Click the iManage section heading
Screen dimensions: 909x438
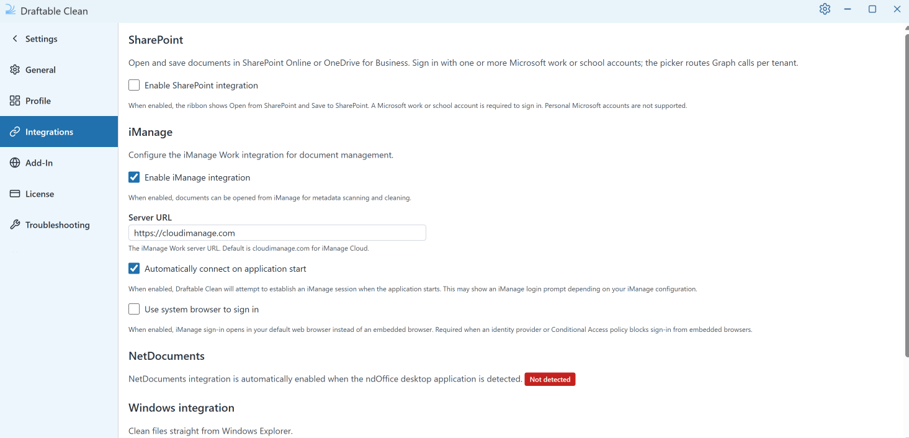[x=150, y=132]
